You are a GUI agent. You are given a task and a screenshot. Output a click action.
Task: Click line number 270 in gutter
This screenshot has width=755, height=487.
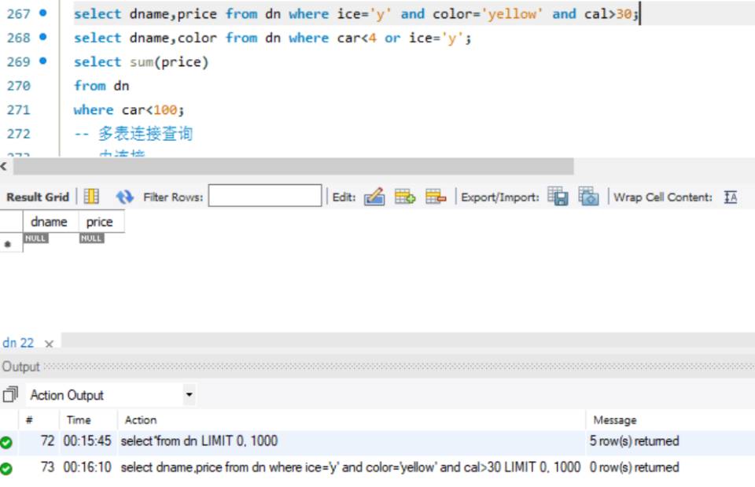pyautogui.click(x=18, y=87)
